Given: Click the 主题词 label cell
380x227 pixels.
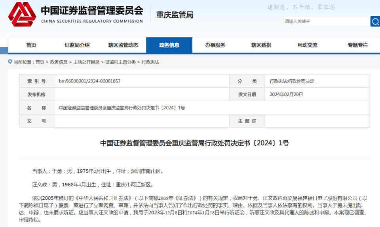Looking at the screenshot, I should (x=247, y=121).
